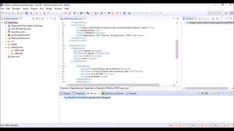The image size is (234, 131).
Task: Minimize the Project Explorer panel
Action: 51,19
